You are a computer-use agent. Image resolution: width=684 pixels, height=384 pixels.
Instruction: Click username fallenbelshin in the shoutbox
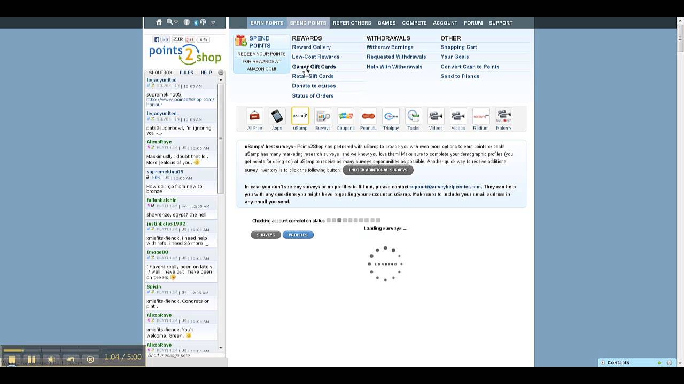point(161,200)
